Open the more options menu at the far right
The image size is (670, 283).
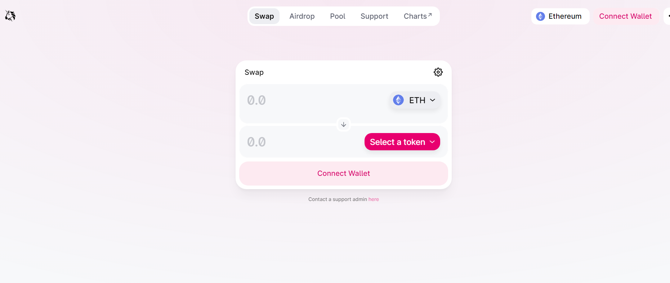pyautogui.click(x=667, y=16)
